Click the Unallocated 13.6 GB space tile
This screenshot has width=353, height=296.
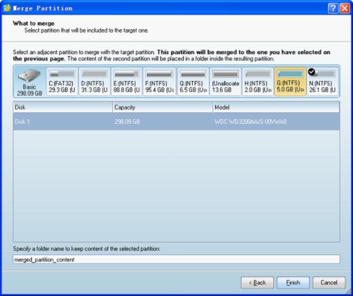click(x=225, y=82)
